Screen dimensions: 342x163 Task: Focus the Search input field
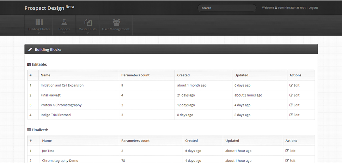[227, 8]
